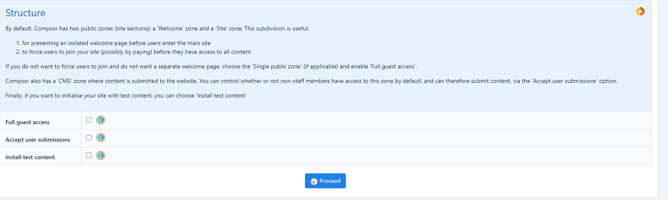The image size is (668, 200).
Task: Click the orange collapse icon beside Structure heading
Action: coord(640,12)
